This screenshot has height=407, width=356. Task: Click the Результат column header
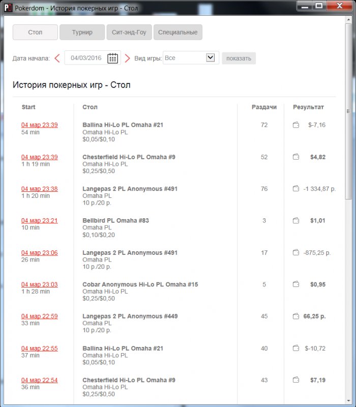point(308,107)
